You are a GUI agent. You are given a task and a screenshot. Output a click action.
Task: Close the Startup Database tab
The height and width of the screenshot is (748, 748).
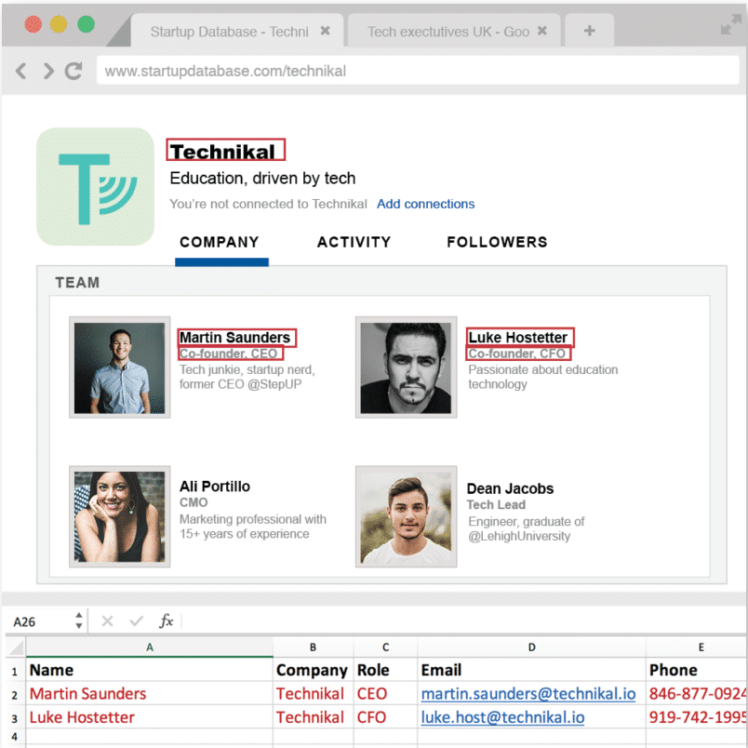pos(325,31)
